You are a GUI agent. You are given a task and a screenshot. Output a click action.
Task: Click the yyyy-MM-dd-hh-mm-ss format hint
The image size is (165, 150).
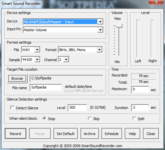coord(84,91)
